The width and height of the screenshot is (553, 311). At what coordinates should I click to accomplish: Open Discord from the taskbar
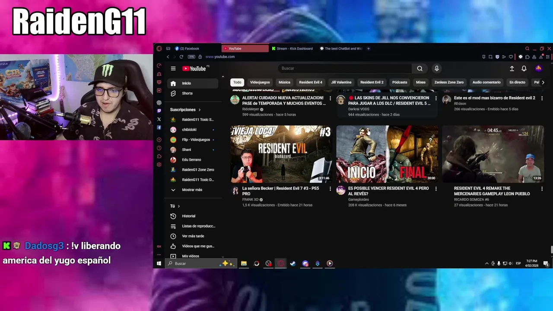(x=305, y=263)
